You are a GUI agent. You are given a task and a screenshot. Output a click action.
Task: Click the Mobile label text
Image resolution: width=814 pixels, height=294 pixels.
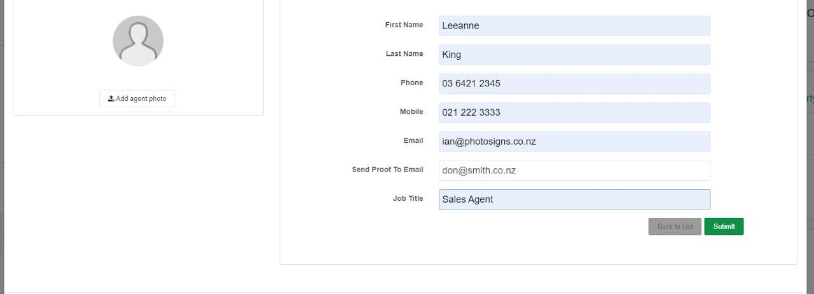point(411,112)
